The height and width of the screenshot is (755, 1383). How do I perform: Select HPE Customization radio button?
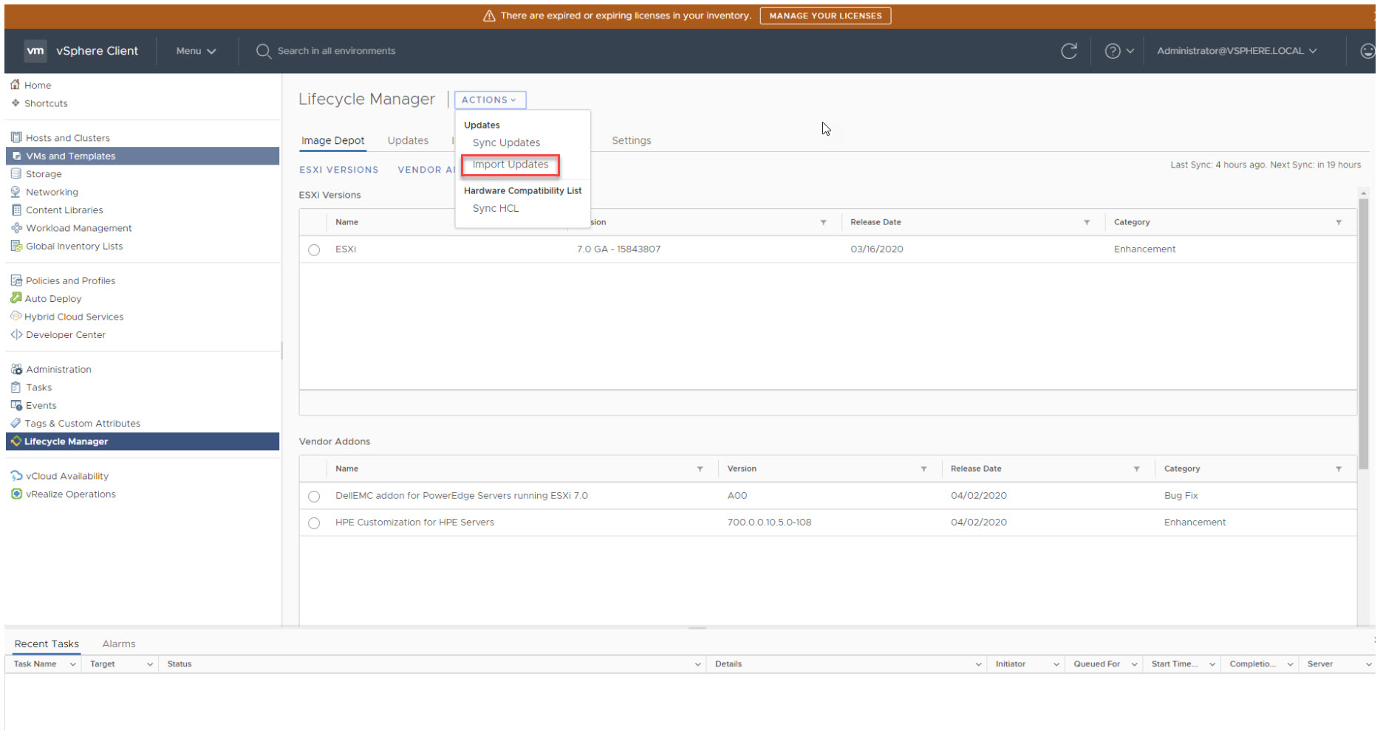(x=314, y=523)
